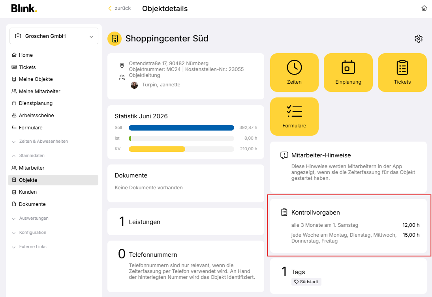Viewport: 432px width, 297px height.
Task: Click the 15,00 h value
Action: [411, 235]
